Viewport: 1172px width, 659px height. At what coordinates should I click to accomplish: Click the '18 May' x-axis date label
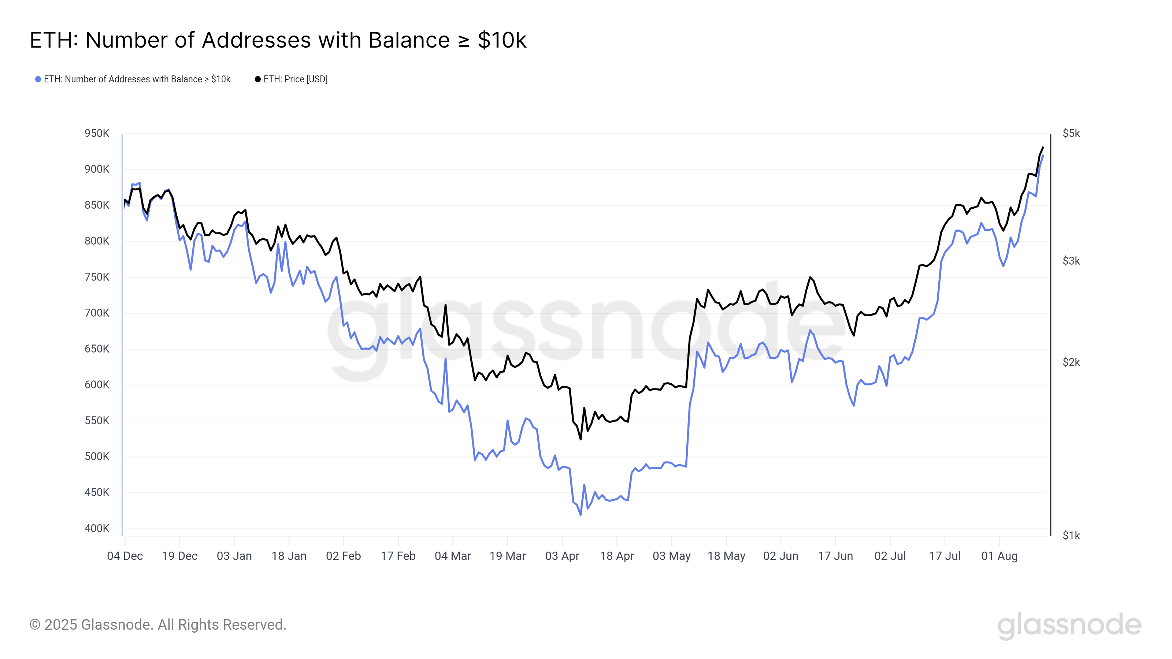(726, 556)
